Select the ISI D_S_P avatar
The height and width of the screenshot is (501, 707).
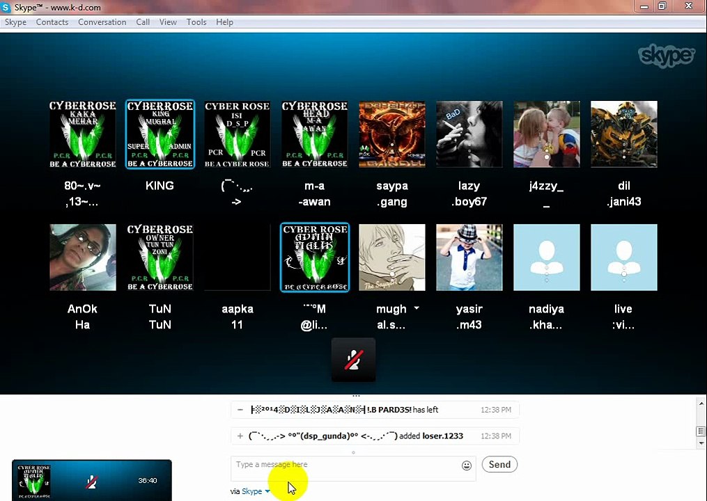(237, 134)
